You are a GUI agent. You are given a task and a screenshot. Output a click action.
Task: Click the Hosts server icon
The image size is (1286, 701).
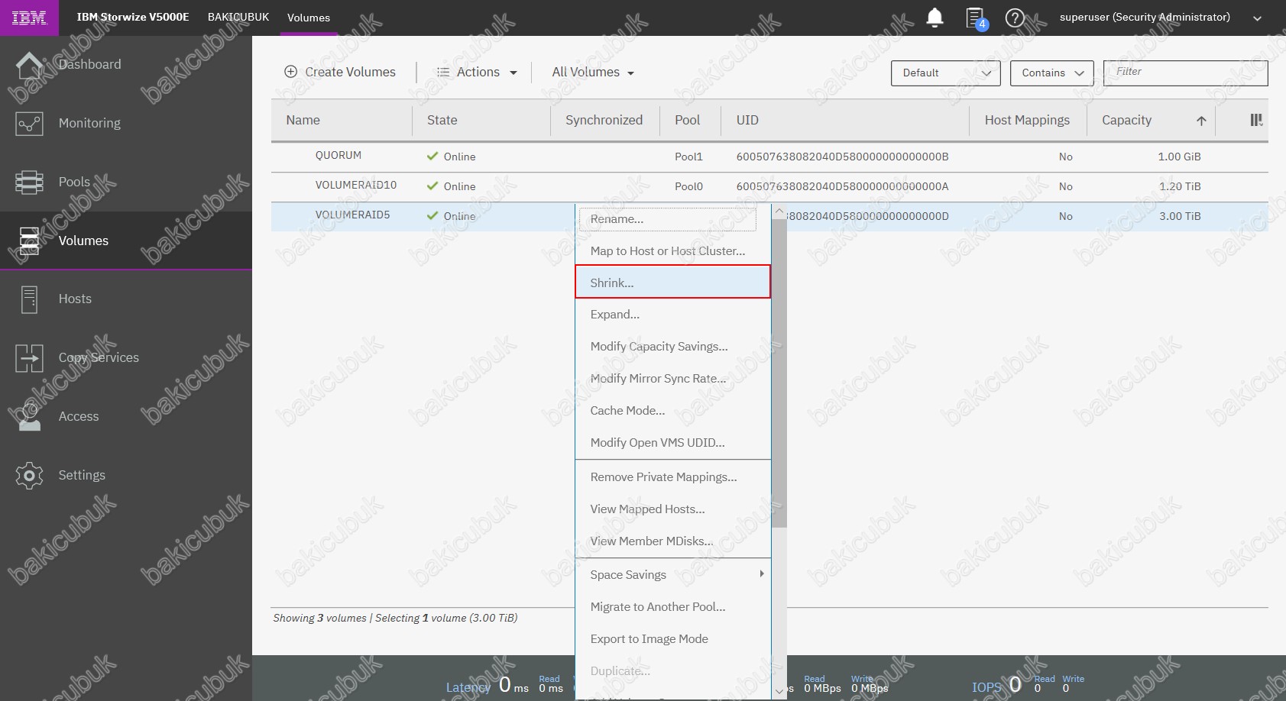29,299
